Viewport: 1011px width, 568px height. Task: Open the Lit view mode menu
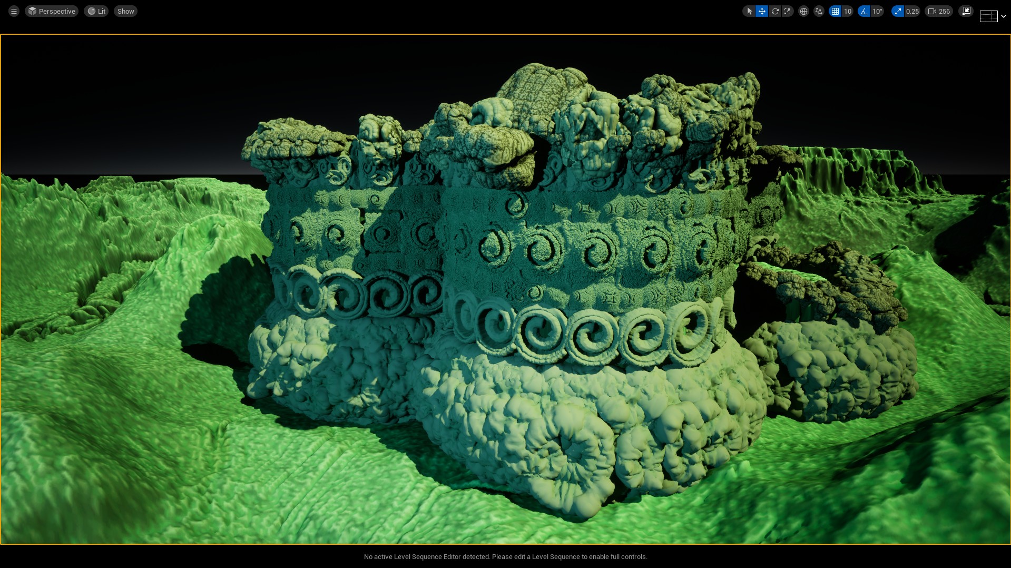(96, 11)
